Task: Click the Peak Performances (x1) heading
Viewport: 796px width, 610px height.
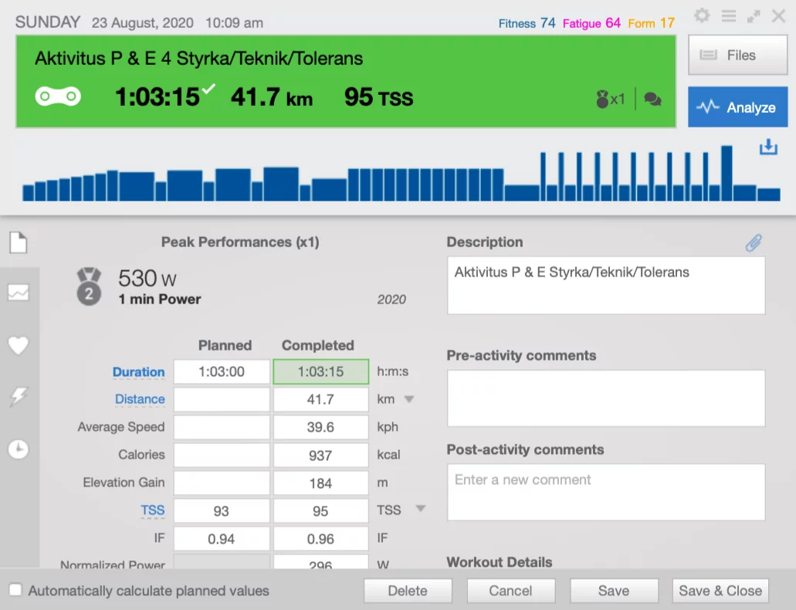Action: pos(240,242)
